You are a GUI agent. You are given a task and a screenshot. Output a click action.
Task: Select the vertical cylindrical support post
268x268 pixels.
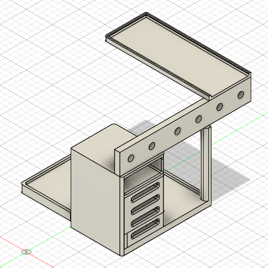(206, 163)
